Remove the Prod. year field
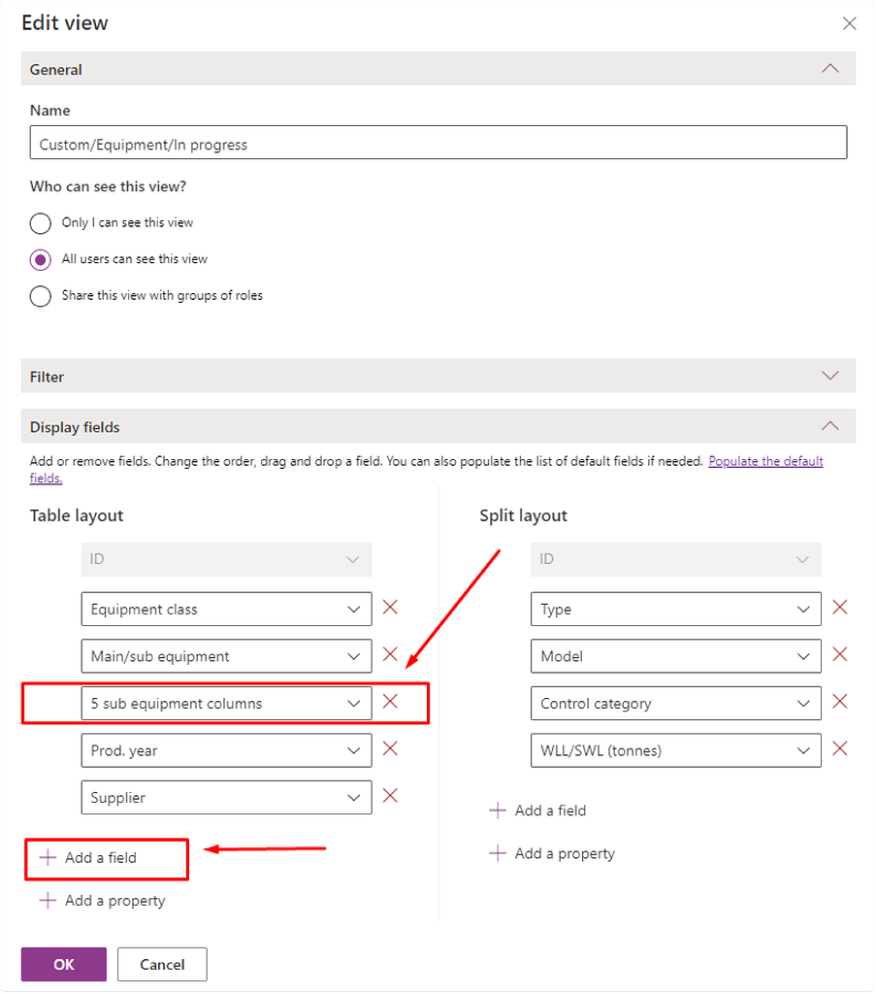The width and height of the screenshot is (876, 994). click(391, 749)
